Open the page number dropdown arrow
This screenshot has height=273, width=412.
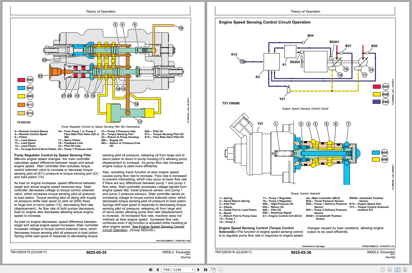coord(193,270)
